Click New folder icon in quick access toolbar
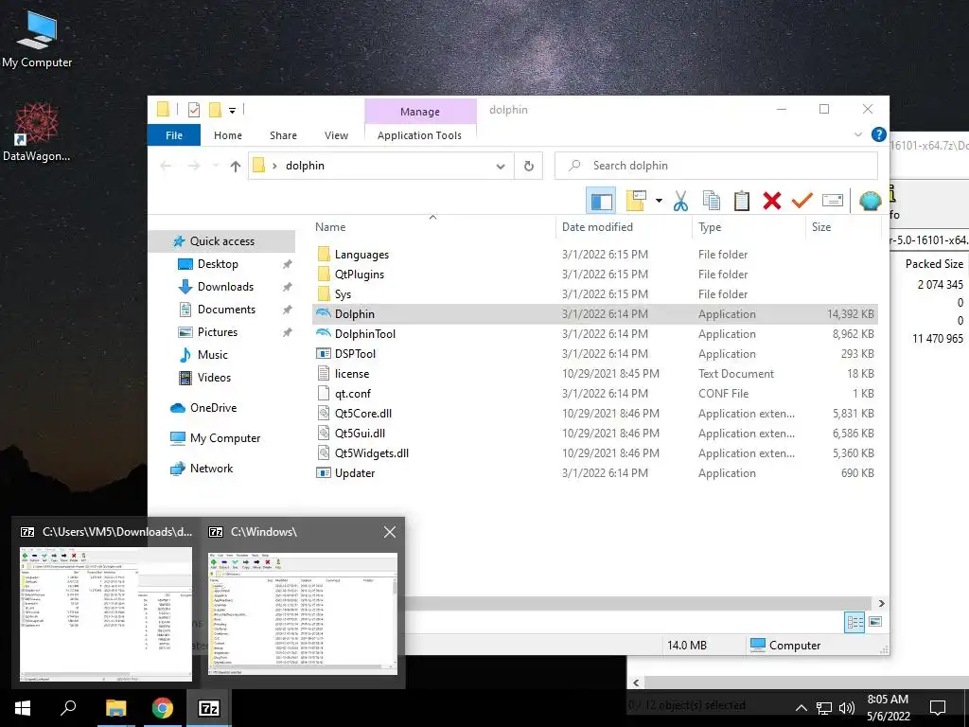 215,110
